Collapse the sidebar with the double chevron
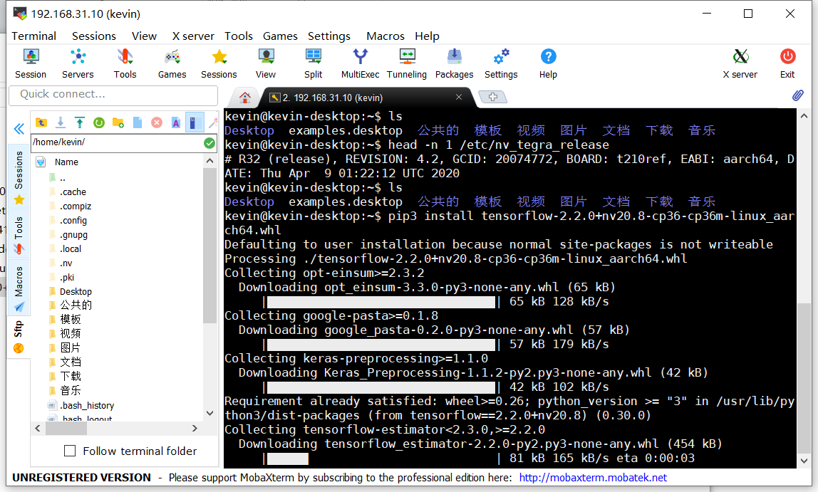Image resolution: width=818 pixels, height=492 pixels. point(19,129)
